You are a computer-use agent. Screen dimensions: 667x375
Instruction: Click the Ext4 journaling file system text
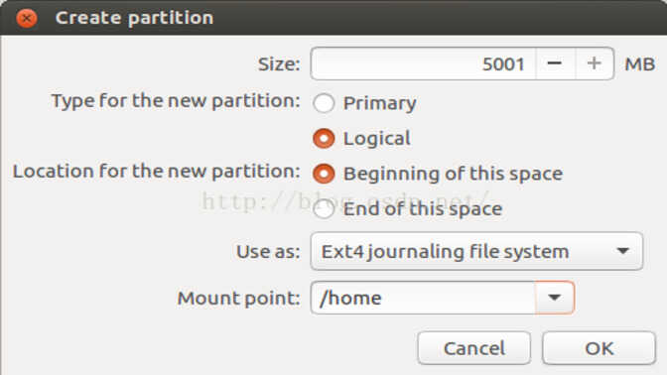(445, 252)
